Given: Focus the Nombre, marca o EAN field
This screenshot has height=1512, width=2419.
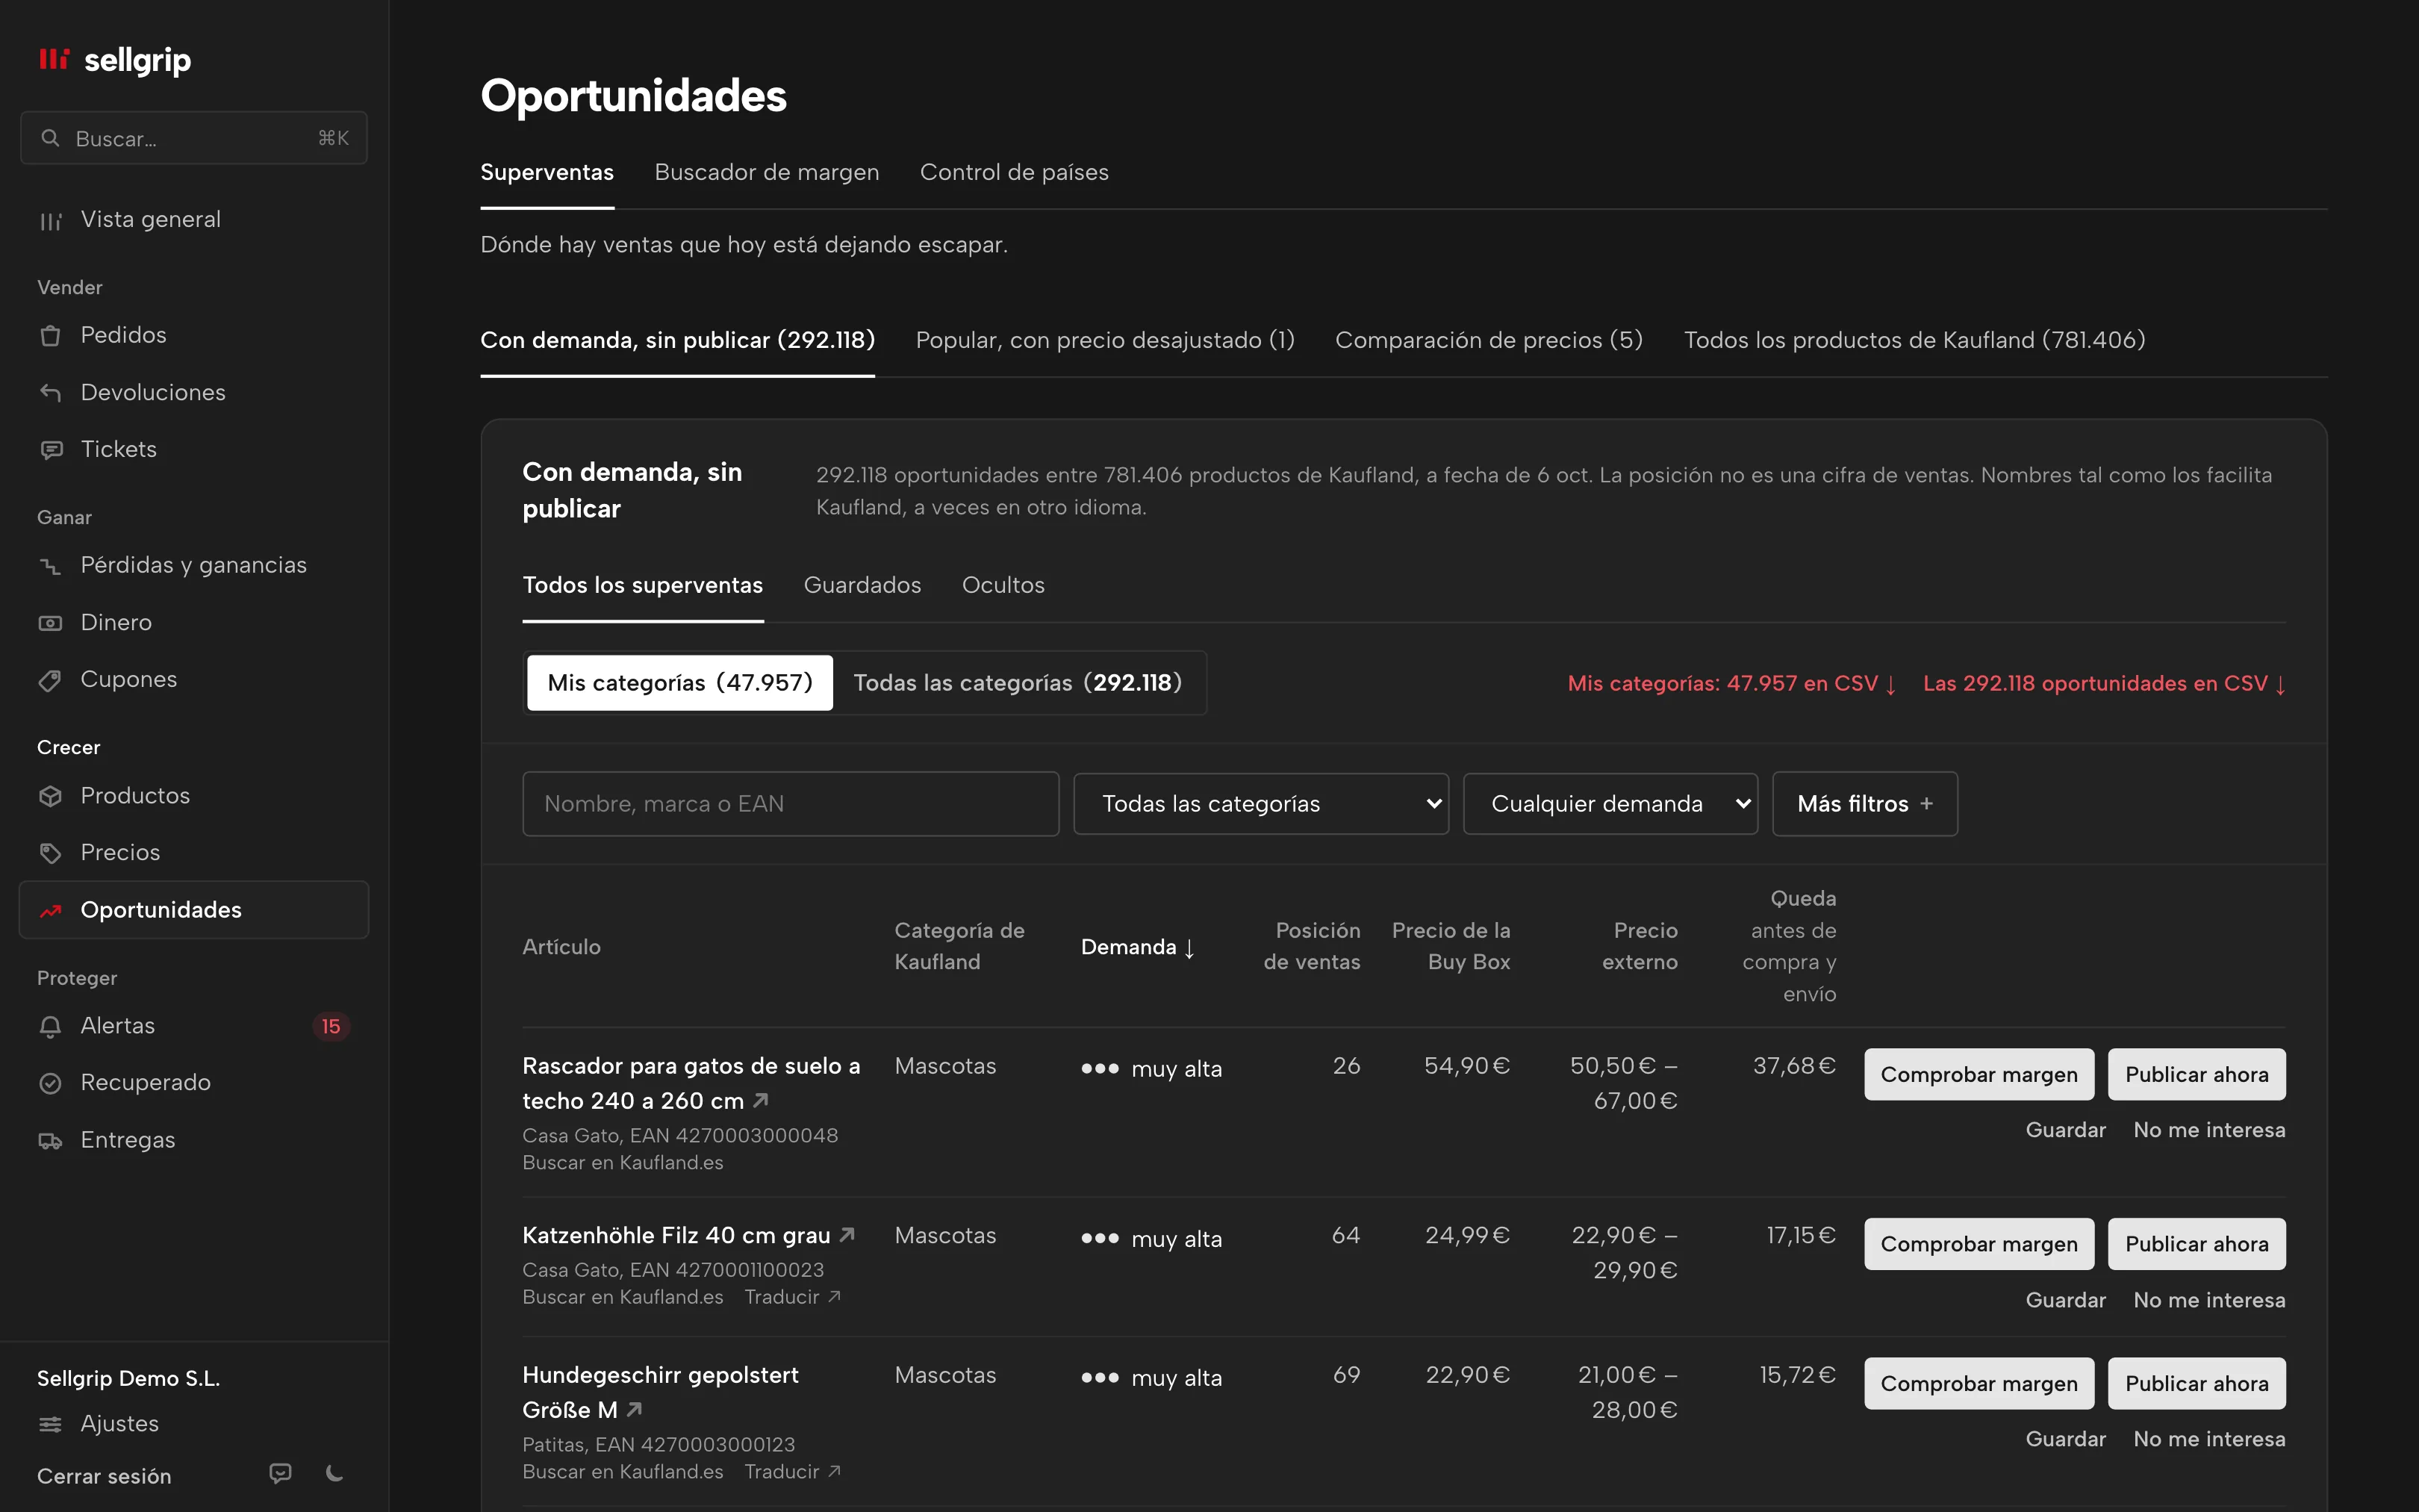Looking at the screenshot, I should tap(790, 804).
